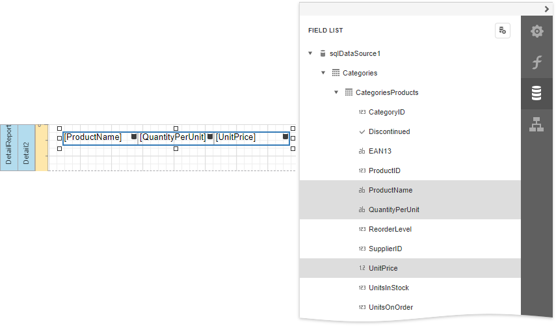Image resolution: width=556 pixels, height=326 pixels.
Task: Collapse the CategoriesProducts node
Action: tap(336, 92)
